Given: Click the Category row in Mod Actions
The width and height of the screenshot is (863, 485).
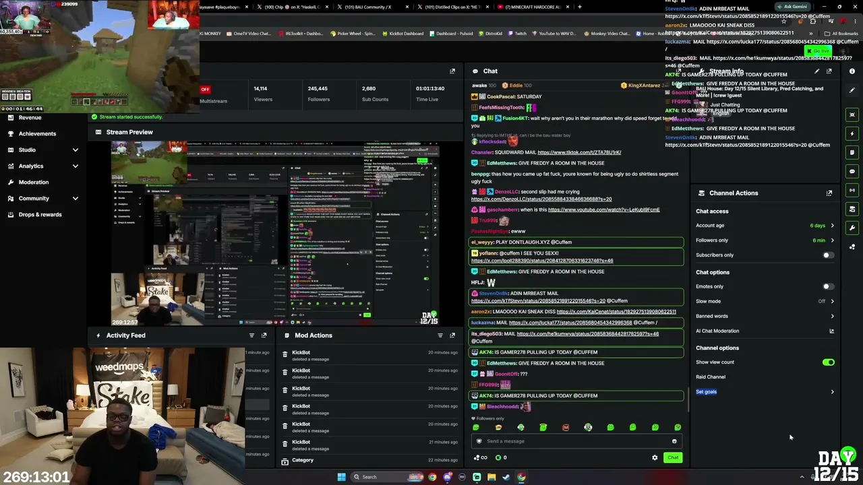Looking at the screenshot, I should [369, 461].
